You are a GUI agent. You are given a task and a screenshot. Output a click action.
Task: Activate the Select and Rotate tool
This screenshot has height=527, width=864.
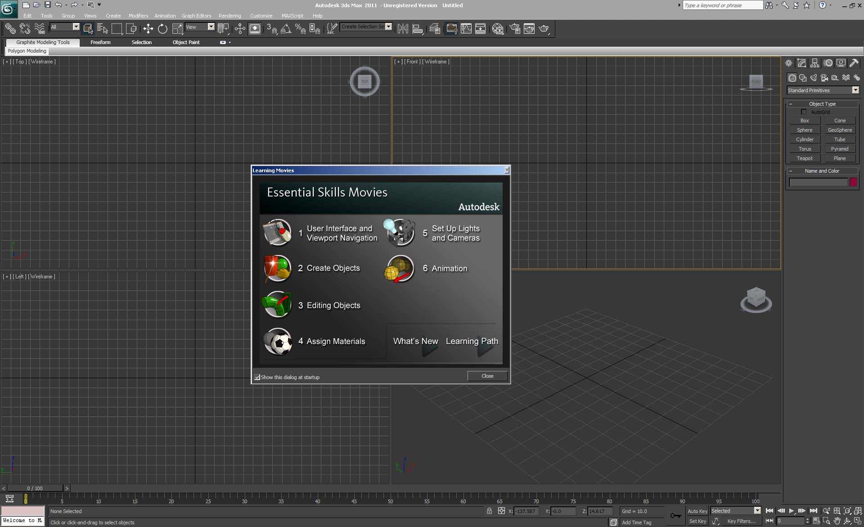click(162, 29)
